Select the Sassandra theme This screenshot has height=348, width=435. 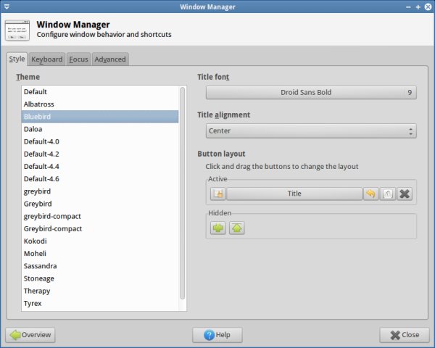100,266
